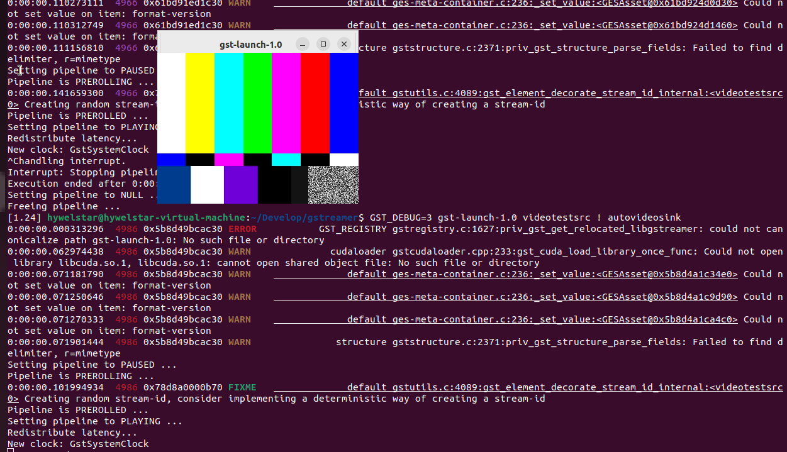Screen dimensions: 787x452
Task: Click the '^Chandling interrupt.' line
Action: click(x=67, y=161)
